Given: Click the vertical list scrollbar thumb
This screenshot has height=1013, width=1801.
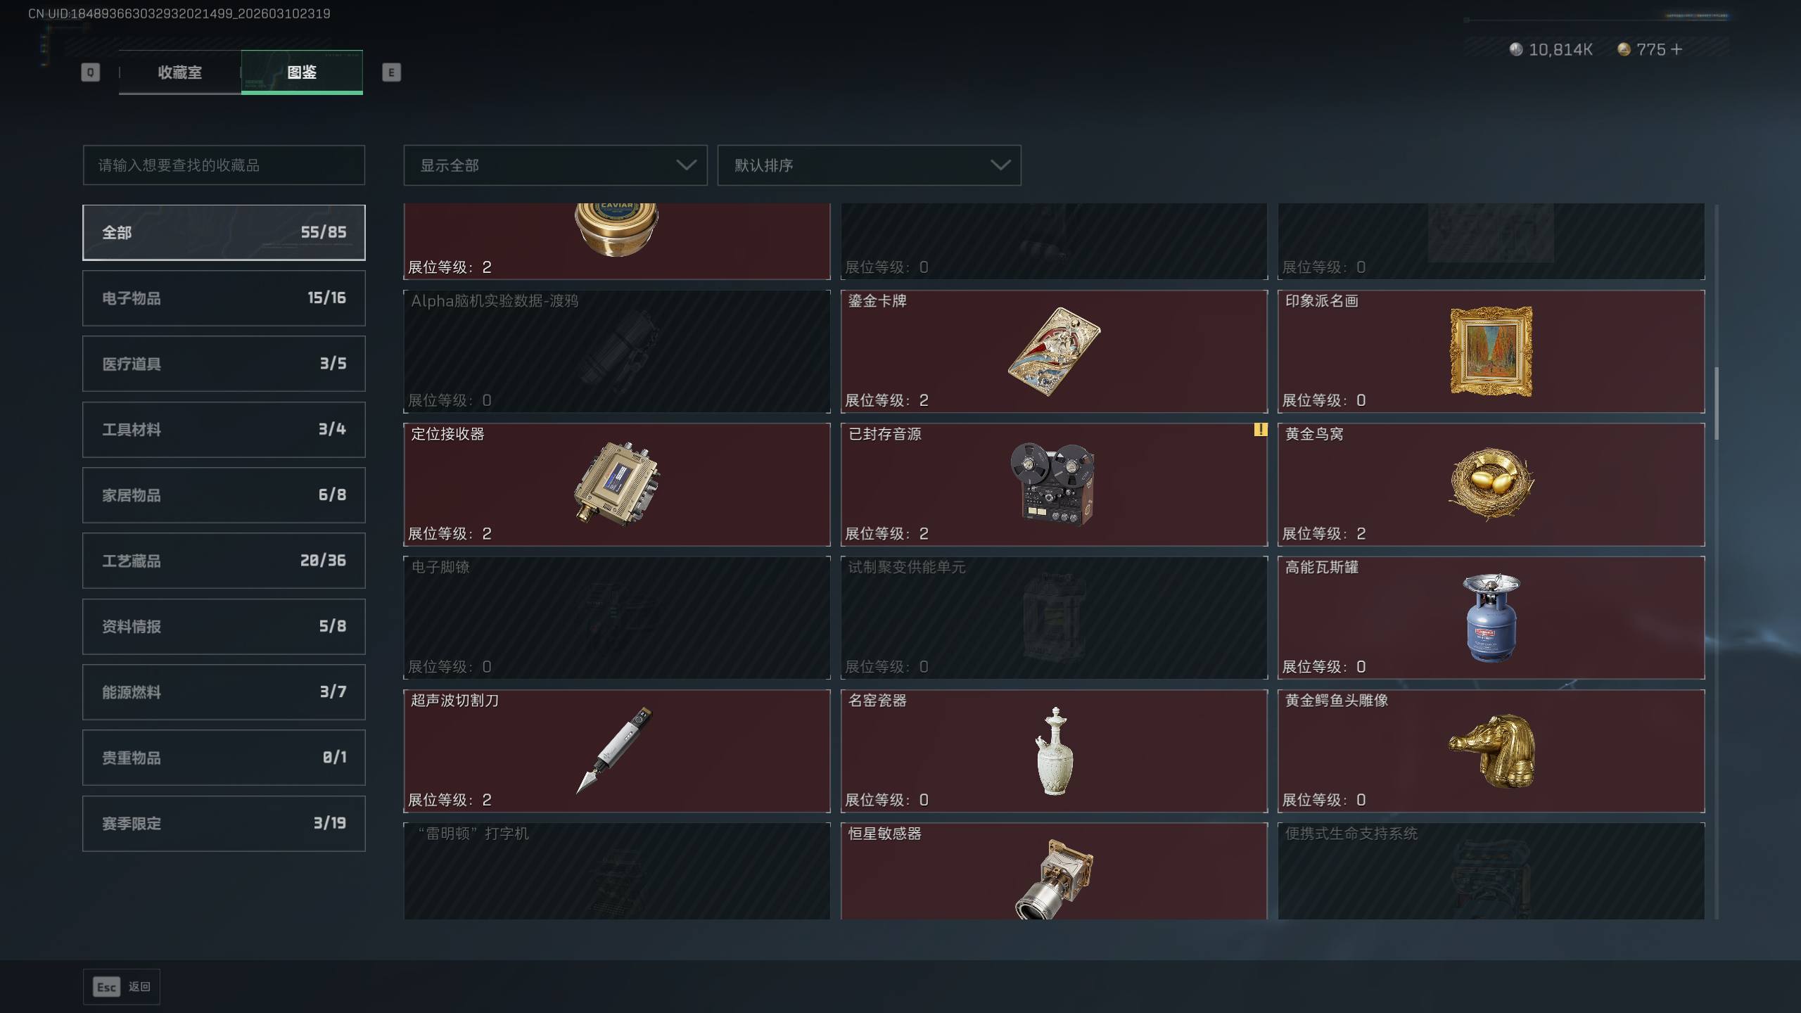Looking at the screenshot, I should (x=1717, y=404).
